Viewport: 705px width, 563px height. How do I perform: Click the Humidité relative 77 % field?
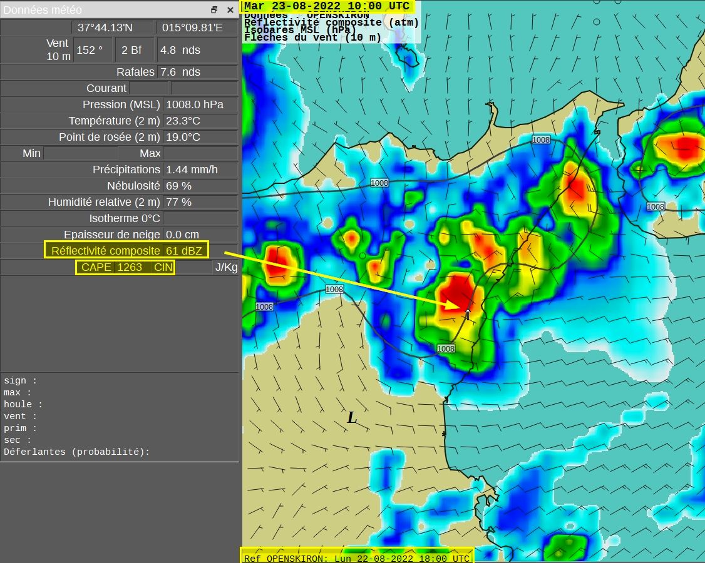click(199, 202)
